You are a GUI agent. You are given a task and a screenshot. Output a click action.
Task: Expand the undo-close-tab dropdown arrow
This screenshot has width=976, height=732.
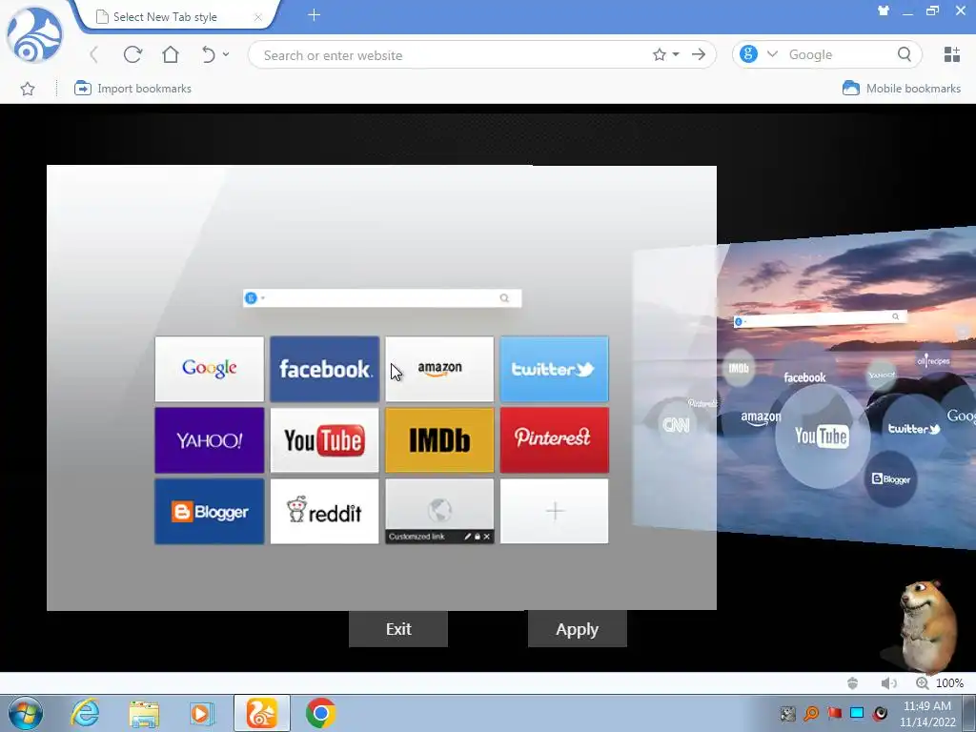pyautogui.click(x=226, y=54)
